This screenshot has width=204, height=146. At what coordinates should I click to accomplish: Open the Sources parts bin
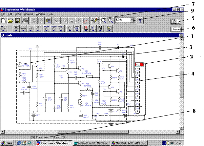[x=16, y=29]
